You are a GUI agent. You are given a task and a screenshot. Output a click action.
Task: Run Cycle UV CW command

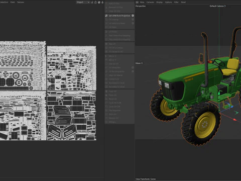pos(119,107)
